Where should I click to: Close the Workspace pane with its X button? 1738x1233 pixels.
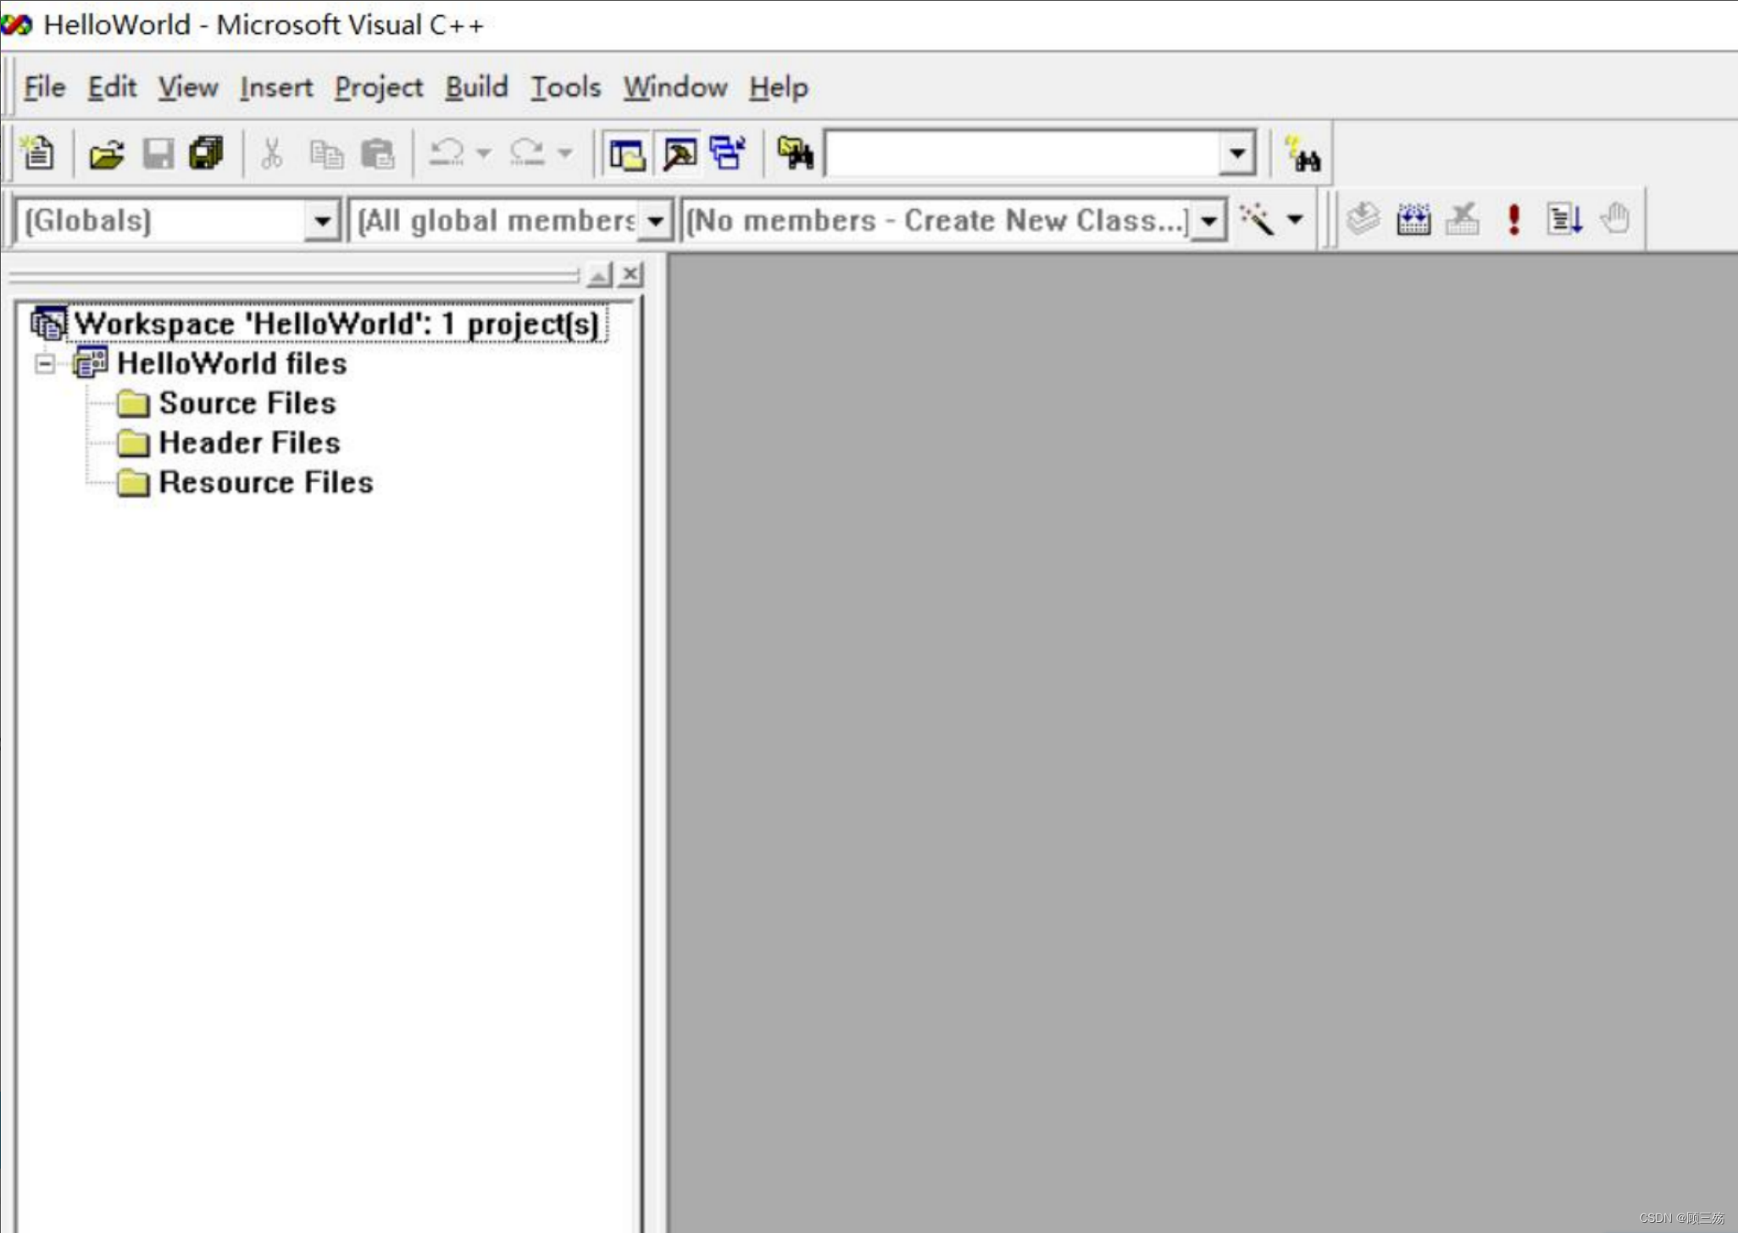click(x=630, y=274)
